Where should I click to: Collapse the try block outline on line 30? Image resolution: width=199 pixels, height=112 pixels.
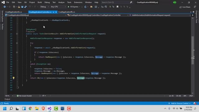click(17, 43)
